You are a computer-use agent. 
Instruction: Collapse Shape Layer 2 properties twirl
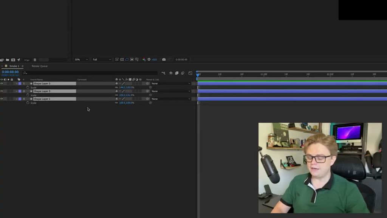pos(17,84)
